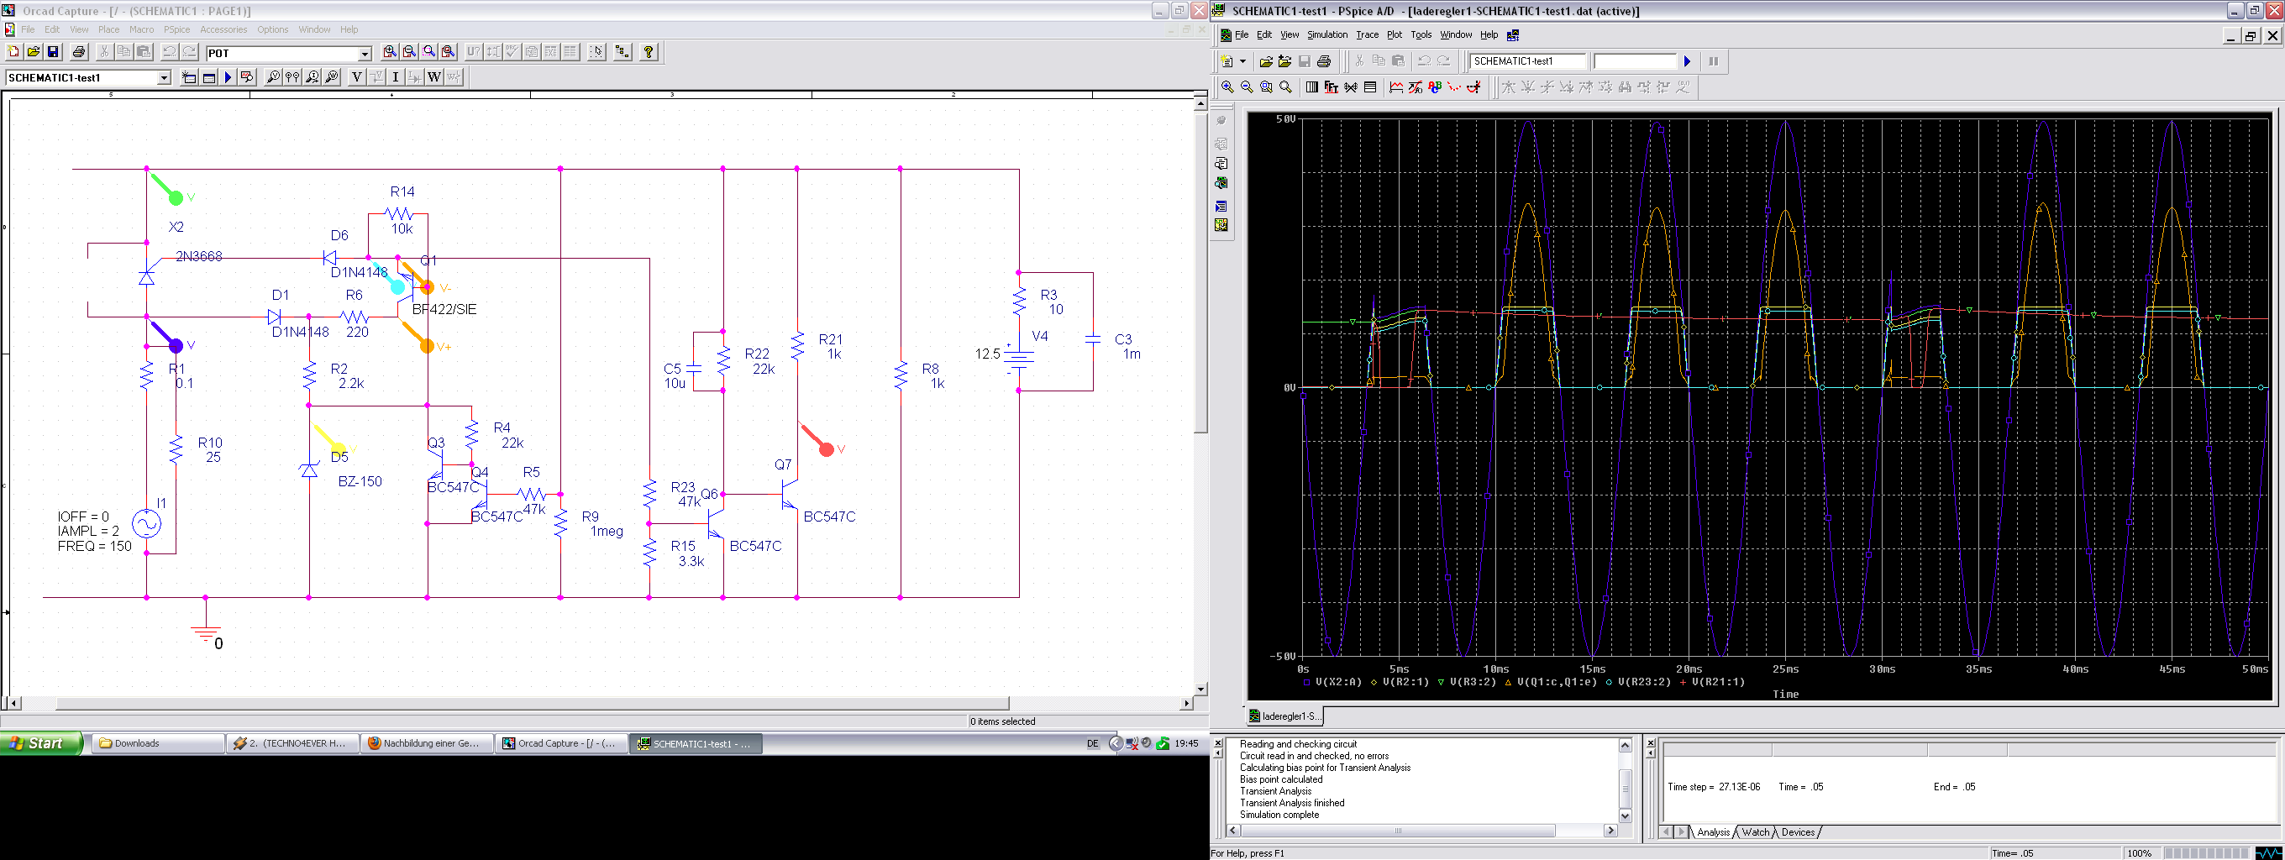Switch to the Watch tab
The width and height of the screenshot is (2285, 860).
click(x=1756, y=831)
